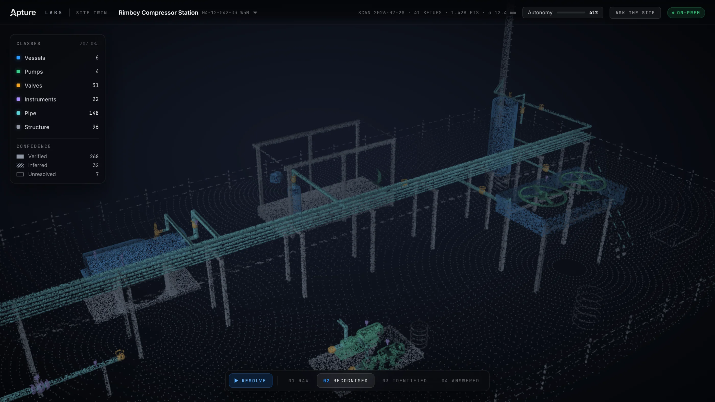Select the blue horizontal vessel in the point cloud

(x=133, y=254)
